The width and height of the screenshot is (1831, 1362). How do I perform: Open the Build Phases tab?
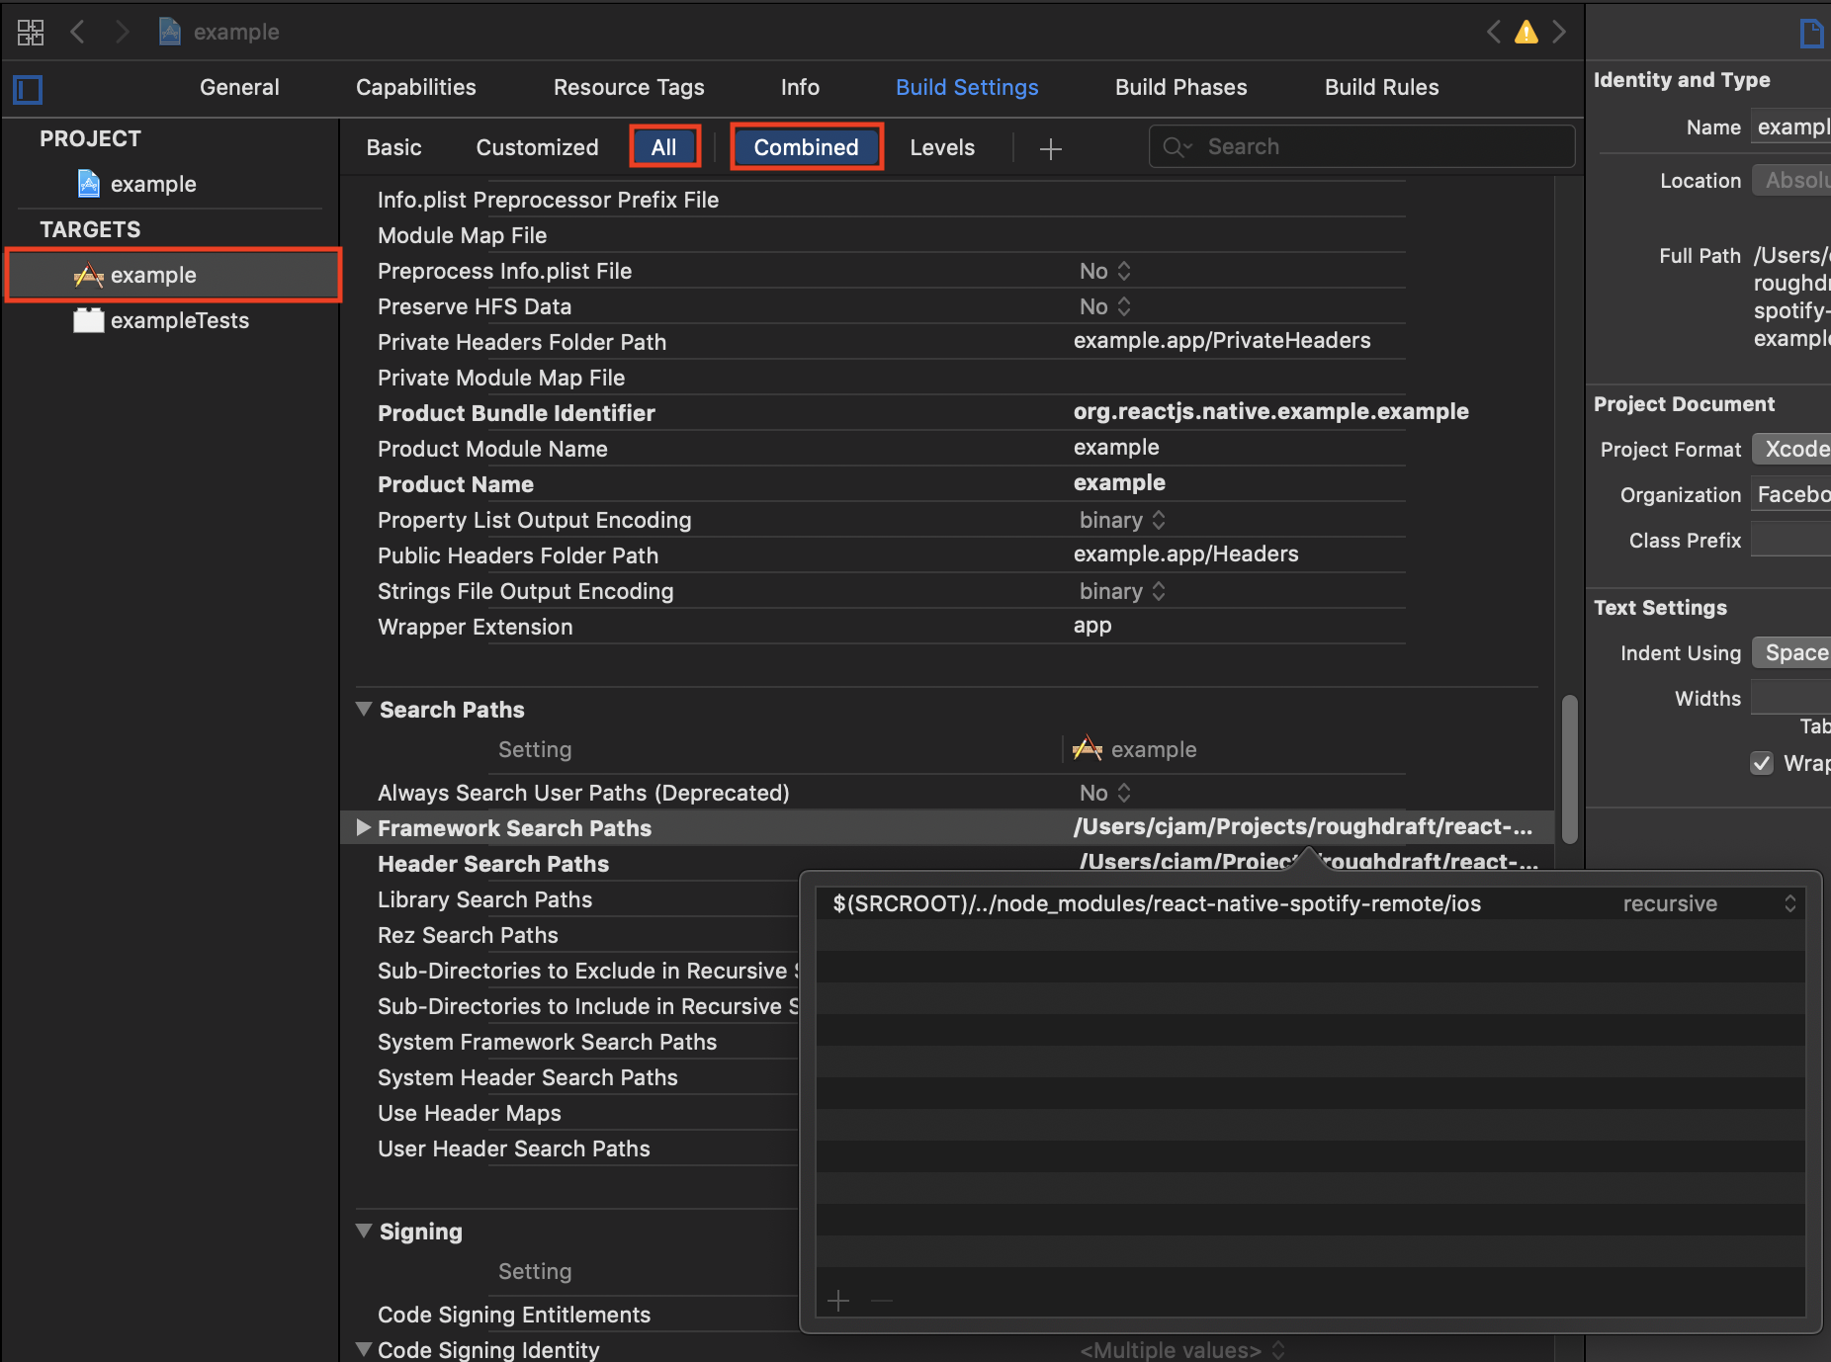pyautogui.click(x=1181, y=87)
